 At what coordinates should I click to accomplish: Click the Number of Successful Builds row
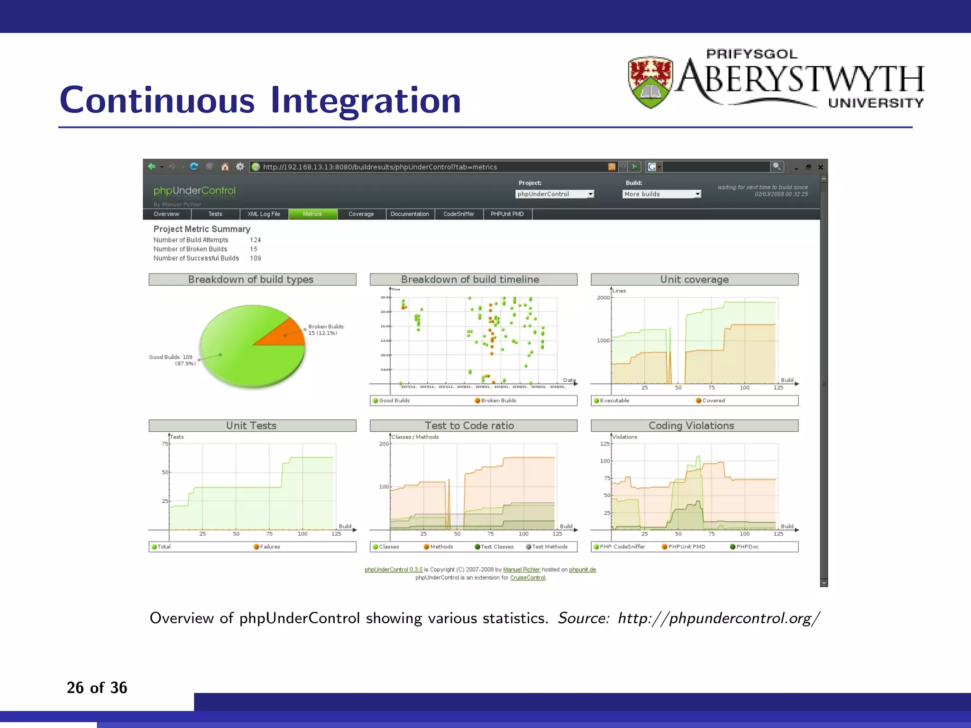point(207,258)
